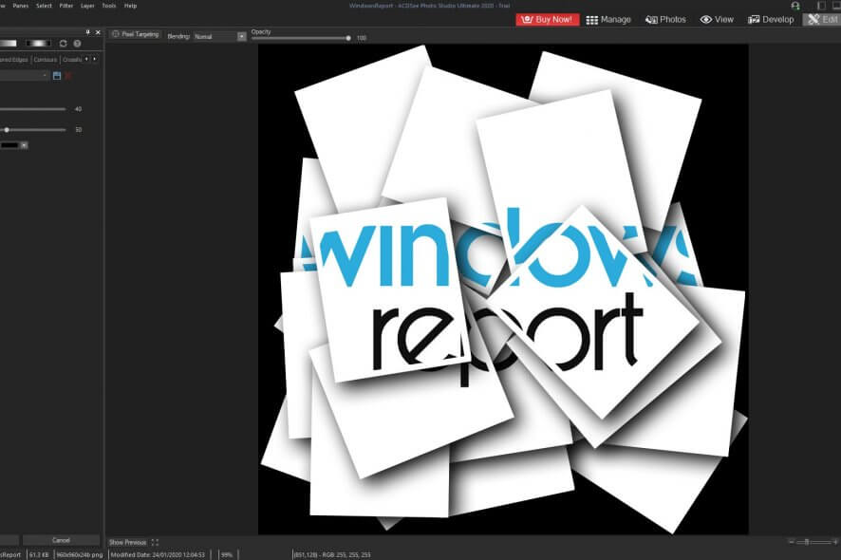
Task: Click the Cancel button
Action: (x=61, y=540)
